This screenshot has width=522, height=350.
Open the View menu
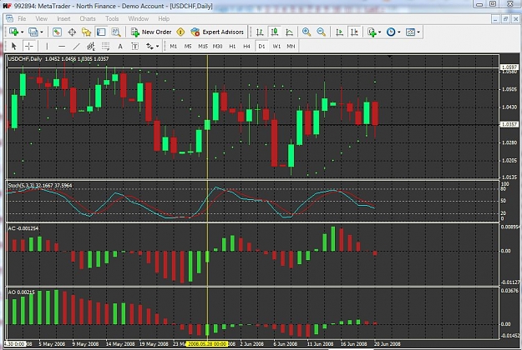click(41, 18)
